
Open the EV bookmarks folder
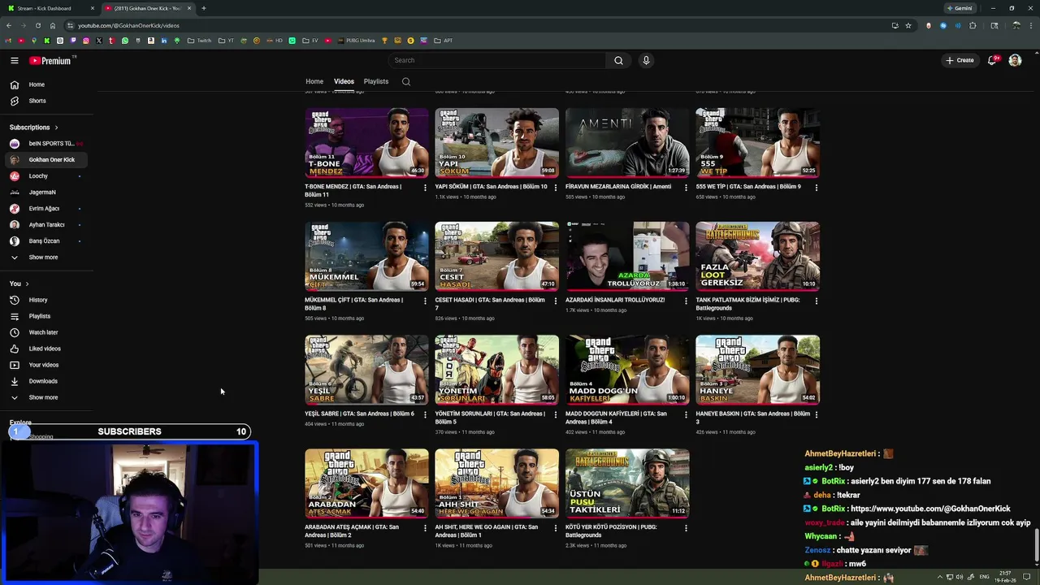click(310, 41)
